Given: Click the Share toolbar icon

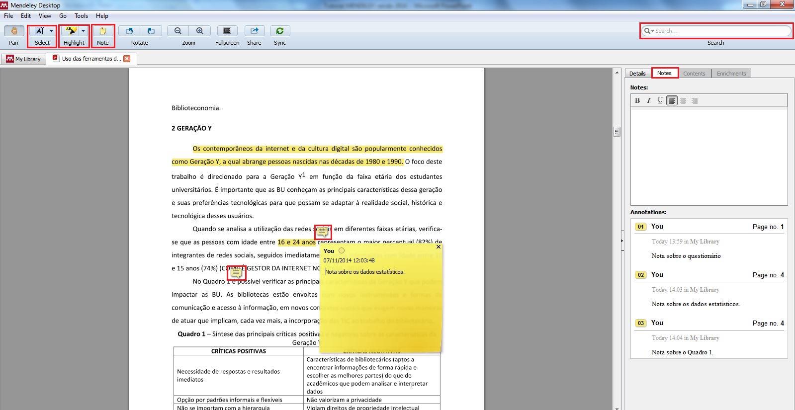Looking at the screenshot, I should tap(254, 31).
